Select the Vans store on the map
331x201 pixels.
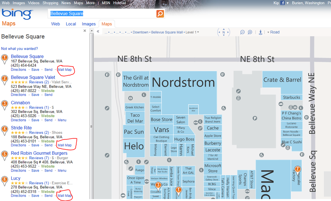tap(162, 130)
